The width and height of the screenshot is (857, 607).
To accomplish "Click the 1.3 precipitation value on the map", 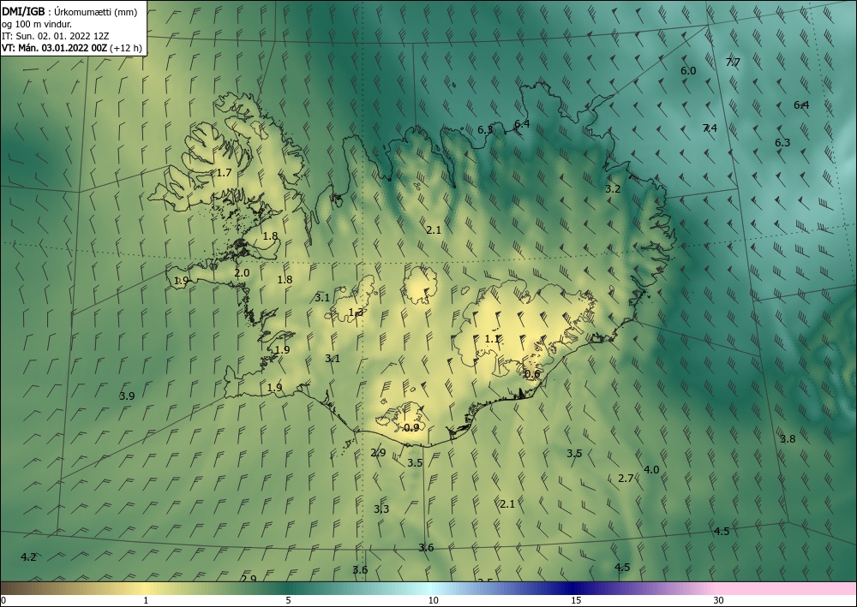I will pyautogui.click(x=356, y=312).
